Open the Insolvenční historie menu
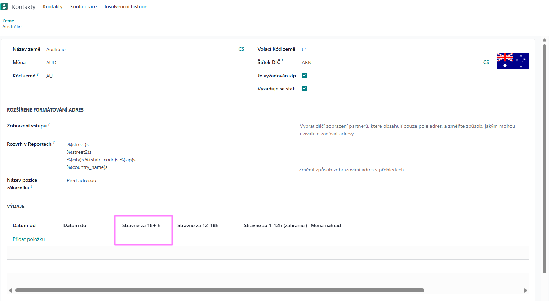 [x=126, y=6]
